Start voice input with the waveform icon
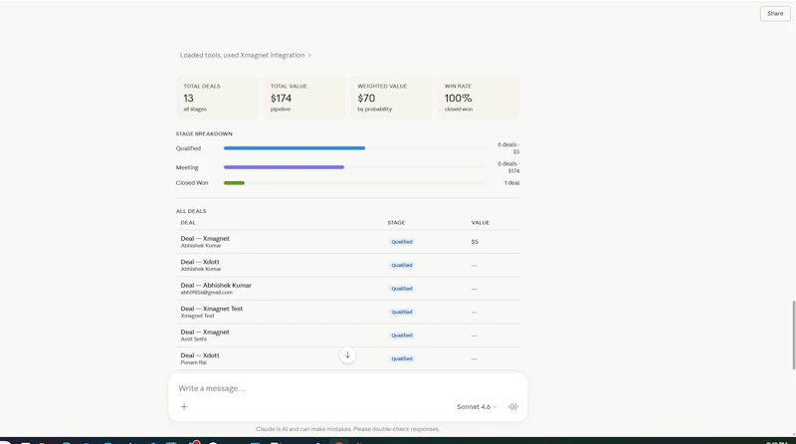The image size is (796, 444). (513, 406)
